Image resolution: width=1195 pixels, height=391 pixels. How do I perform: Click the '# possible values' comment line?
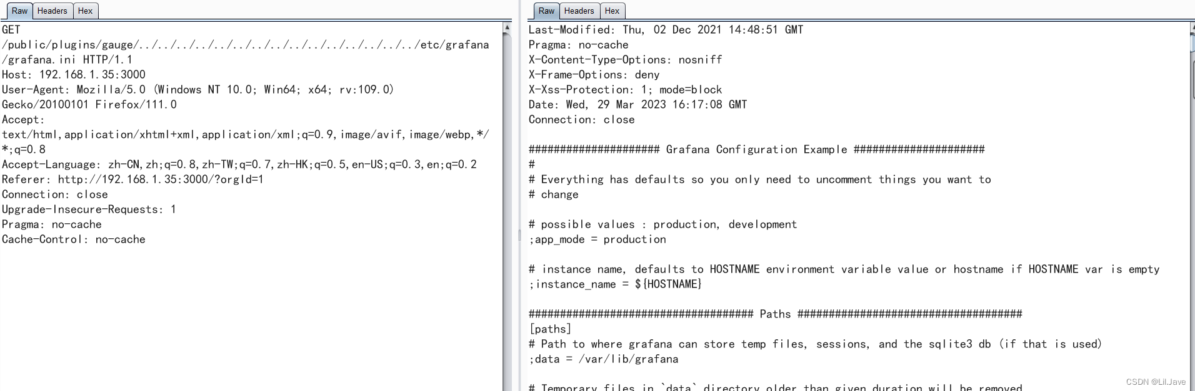click(x=663, y=224)
